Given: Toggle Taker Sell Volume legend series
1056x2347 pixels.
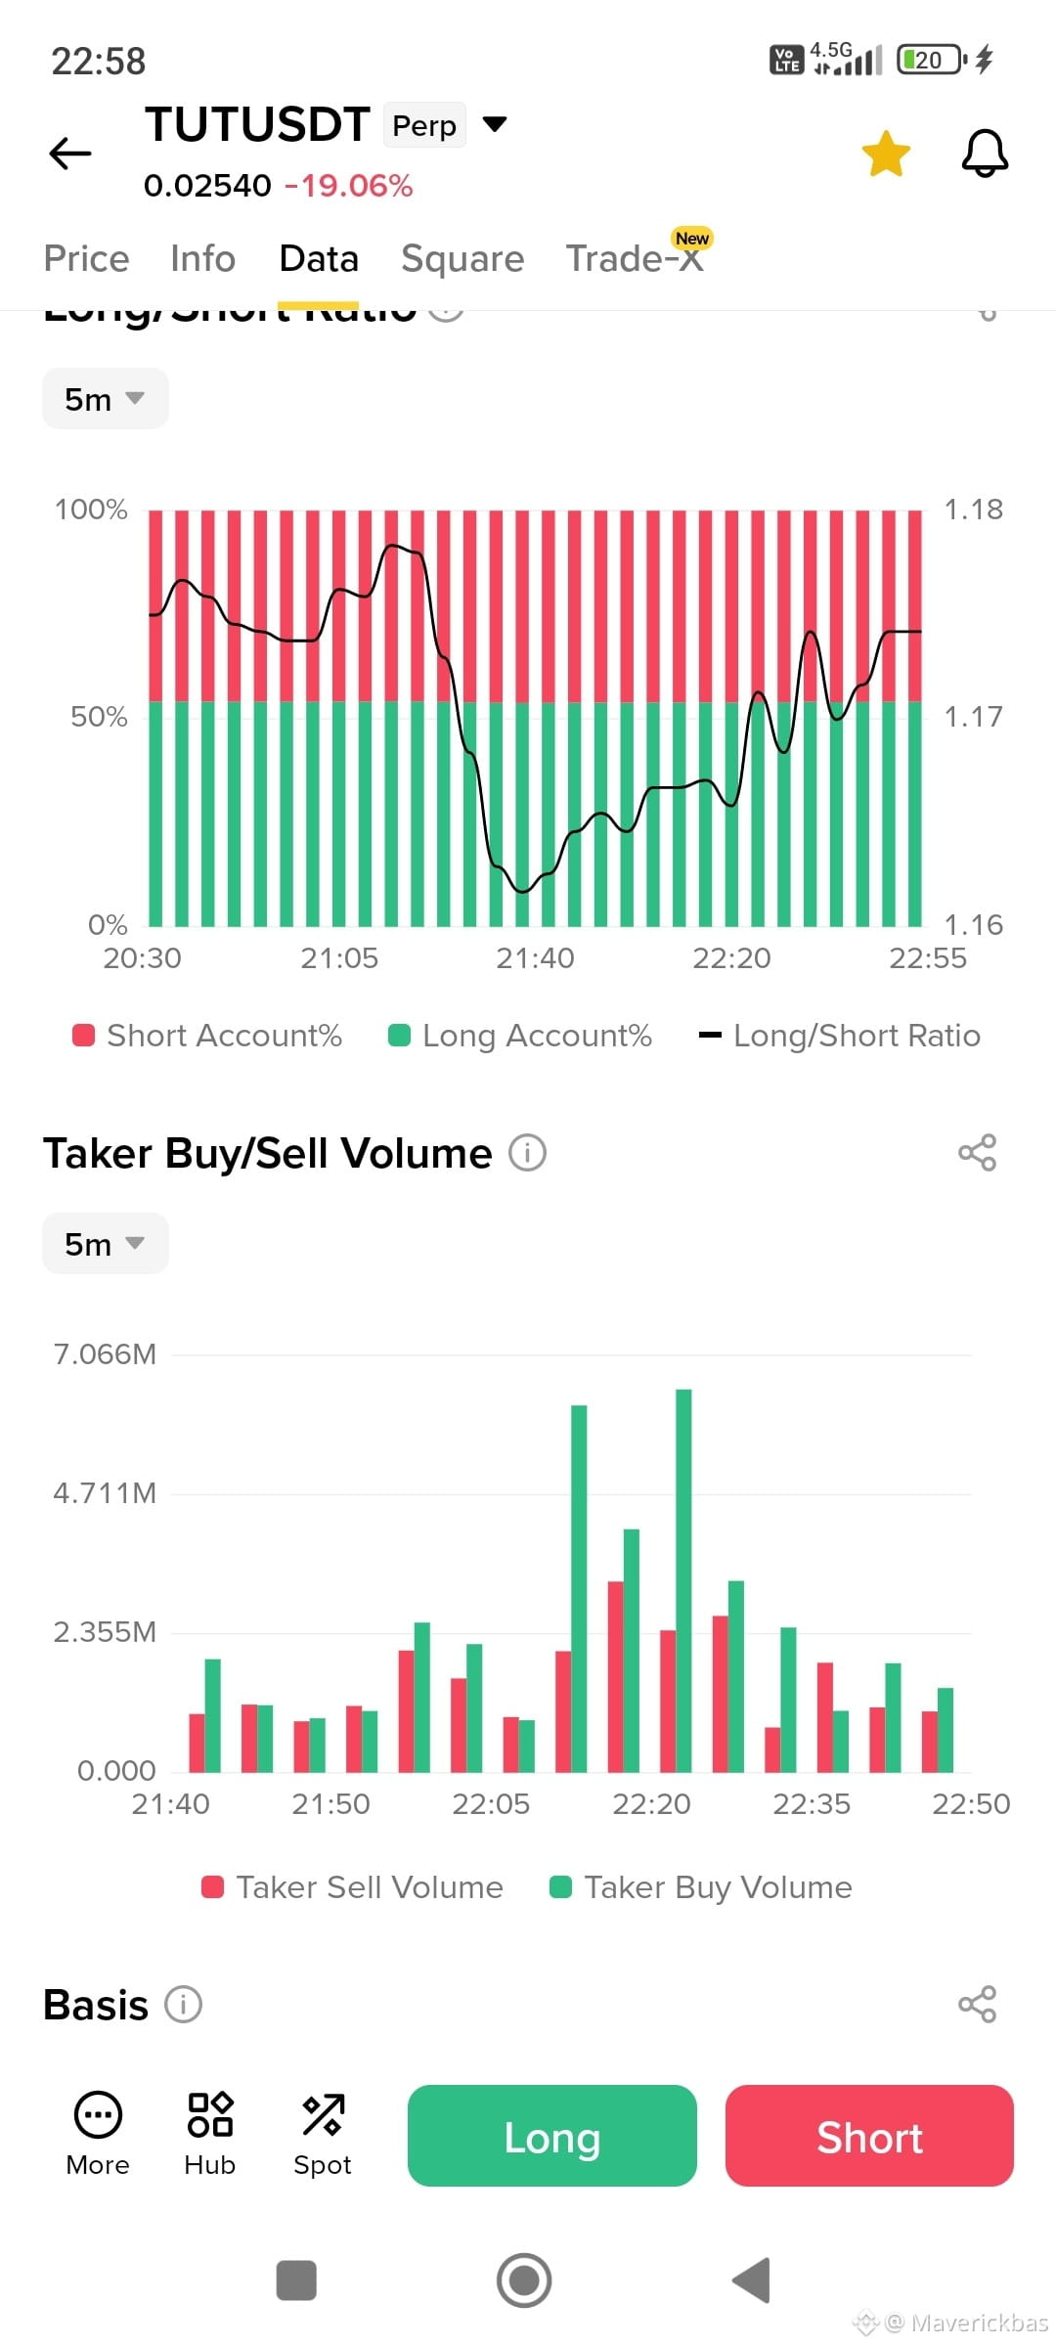Looking at the screenshot, I should pos(352,1887).
